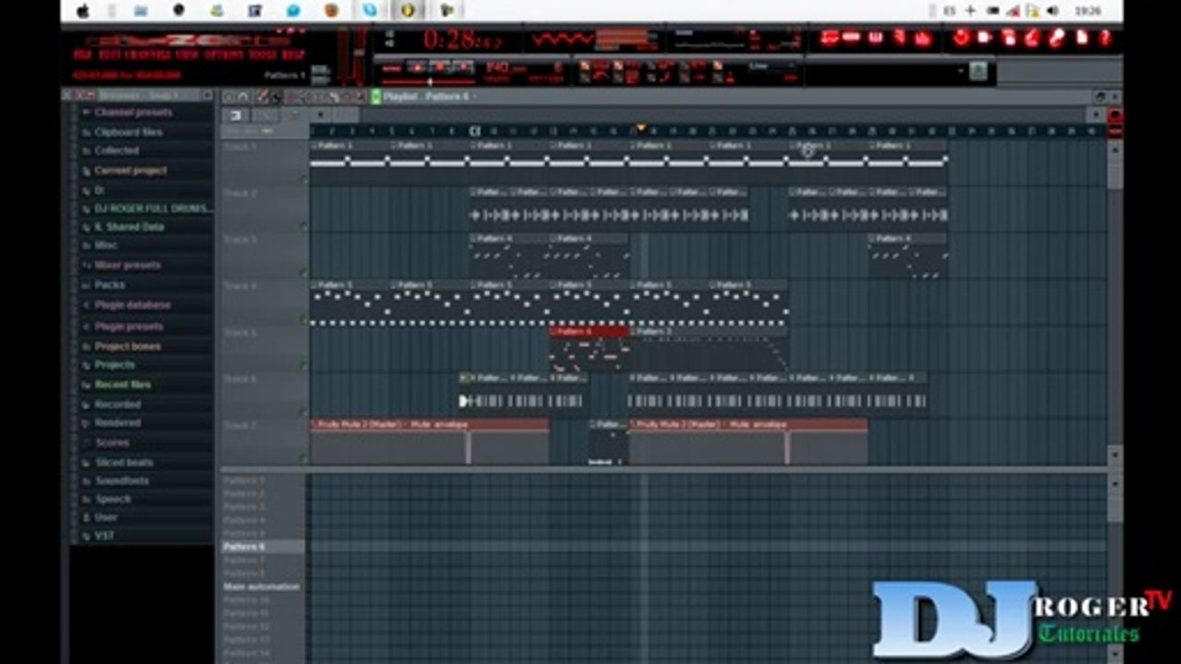Viewport: 1181px width, 664px height.
Task: Open the piano roll shortcut icon
Action: (x=876, y=38)
